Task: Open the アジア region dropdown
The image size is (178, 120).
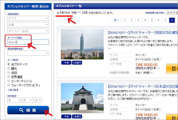Action: pos(28,19)
